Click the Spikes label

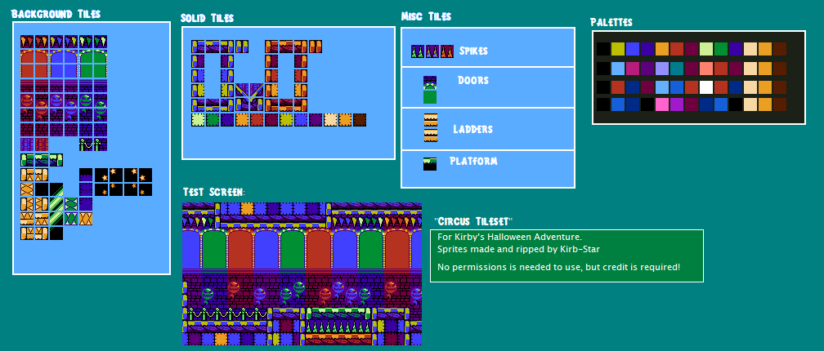click(x=473, y=51)
